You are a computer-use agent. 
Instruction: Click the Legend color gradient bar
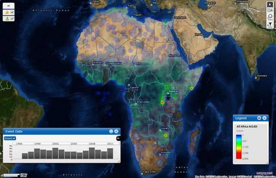click(x=239, y=147)
